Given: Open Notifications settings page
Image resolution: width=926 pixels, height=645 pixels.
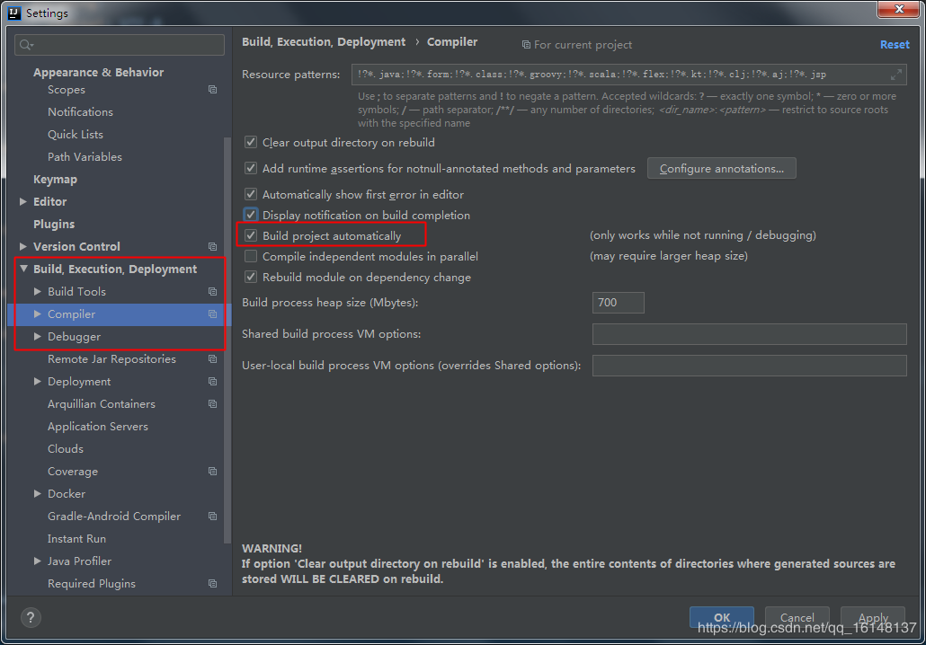Looking at the screenshot, I should (x=80, y=112).
